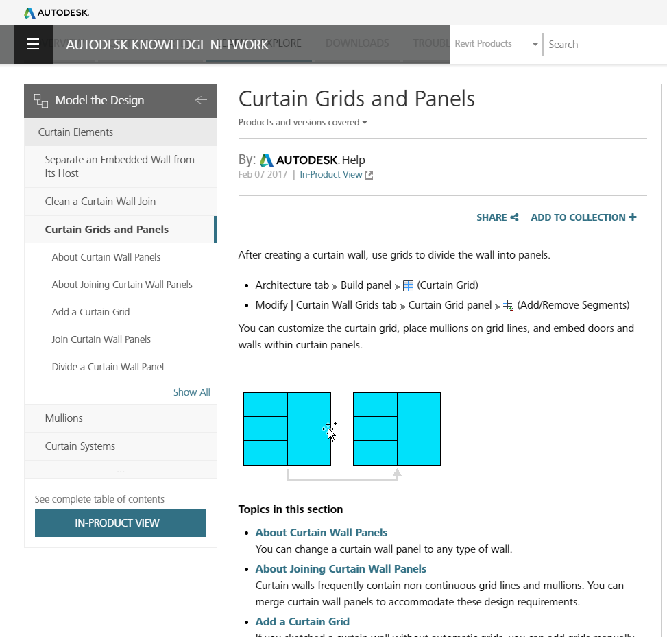Click the Add/Remove Segments icon
Image resolution: width=667 pixels, height=637 pixels.
(x=508, y=305)
